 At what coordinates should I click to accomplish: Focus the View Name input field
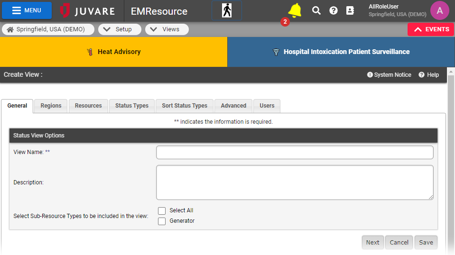[295, 153]
